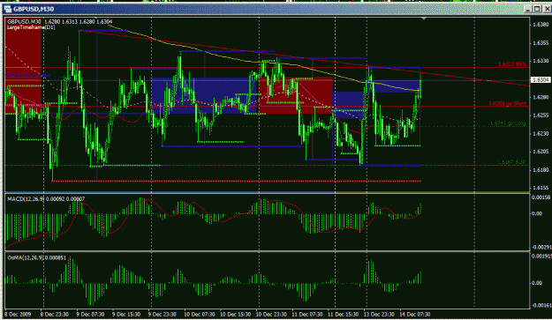This screenshot has height=320, width=552.
Task: Click the faded 'SUP' support label
Action: (511, 162)
